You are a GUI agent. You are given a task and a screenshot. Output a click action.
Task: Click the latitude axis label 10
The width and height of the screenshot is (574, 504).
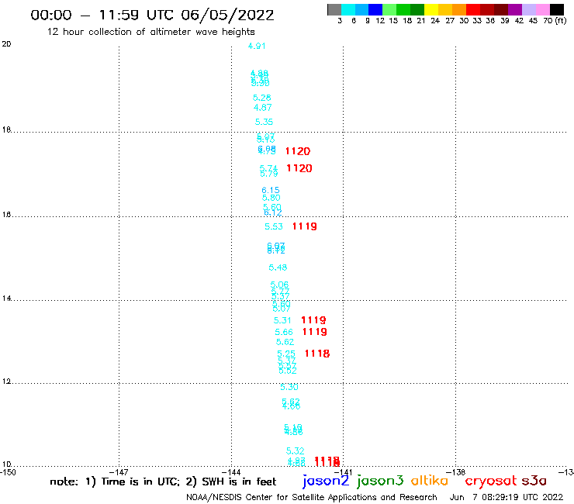tap(6, 464)
